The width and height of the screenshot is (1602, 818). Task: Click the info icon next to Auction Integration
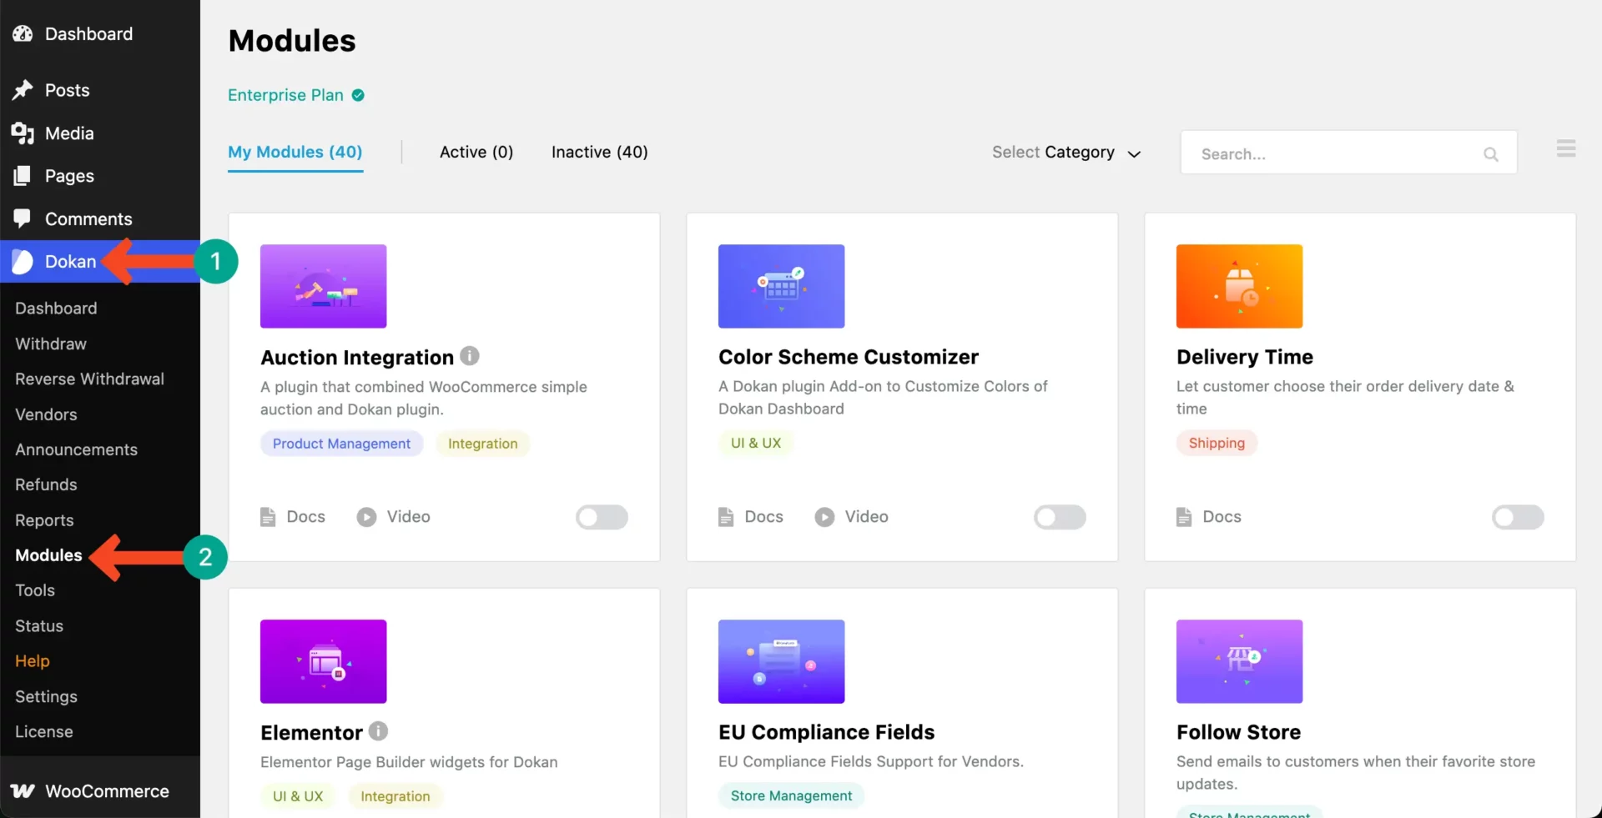coord(470,356)
